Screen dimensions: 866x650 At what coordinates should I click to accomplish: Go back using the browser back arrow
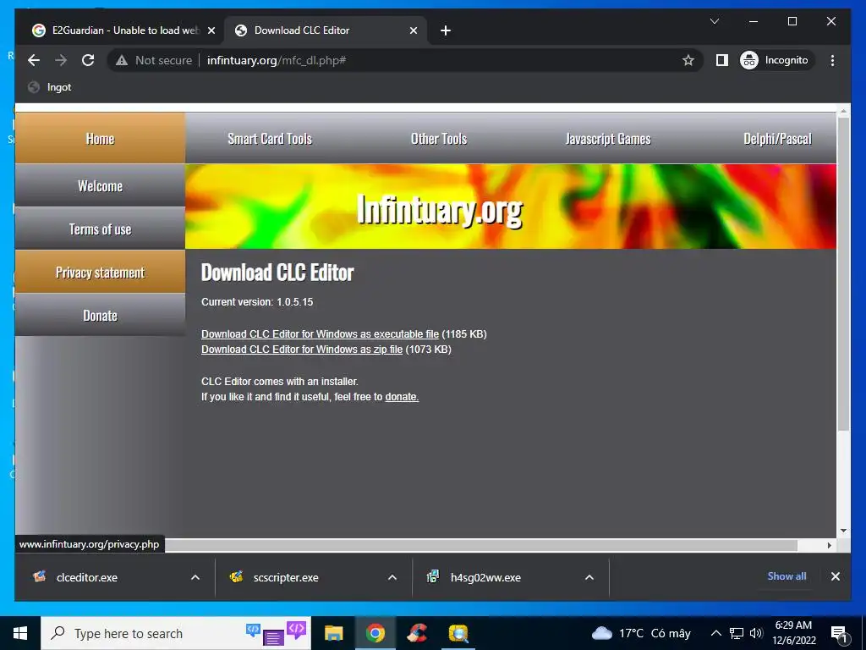(34, 60)
